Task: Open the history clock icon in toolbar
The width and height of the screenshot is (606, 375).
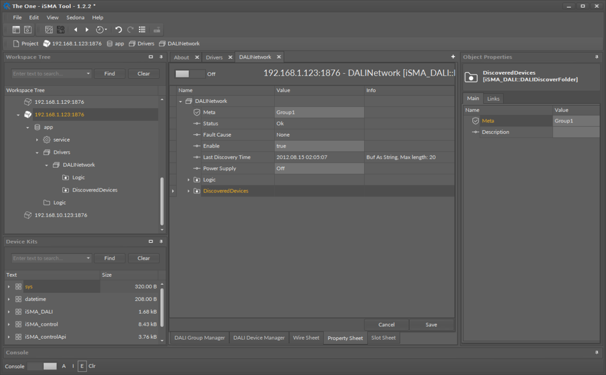Action: [x=100, y=30]
